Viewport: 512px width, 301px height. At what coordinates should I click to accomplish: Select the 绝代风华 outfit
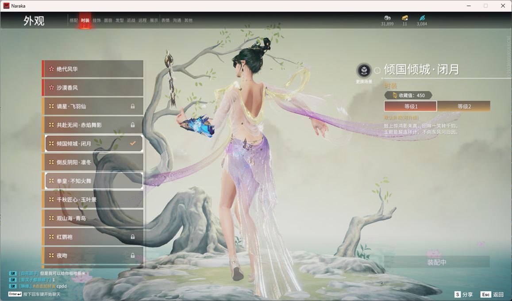coord(93,69)
